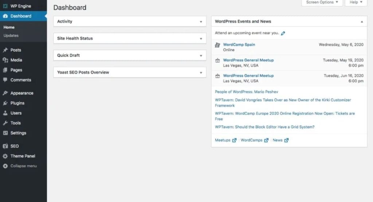Screen dimensions: 373x202
Task: Open Updates submenu item
Action: [x=11, y=35]
